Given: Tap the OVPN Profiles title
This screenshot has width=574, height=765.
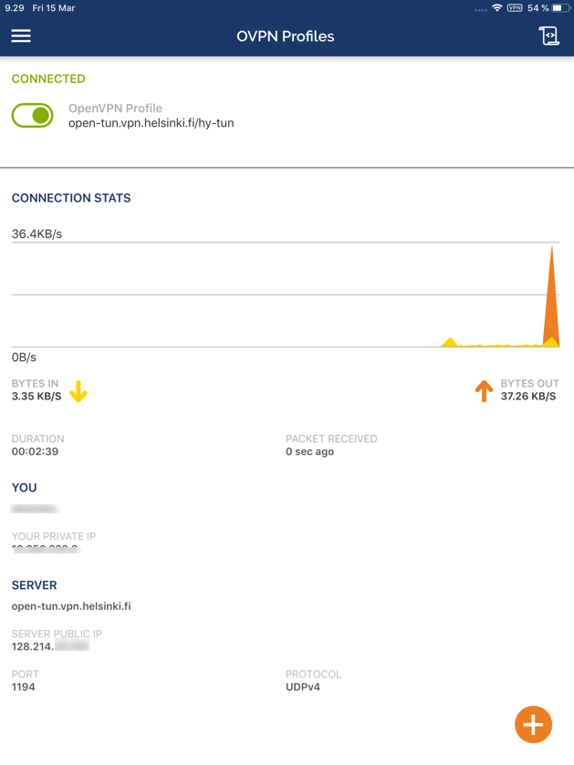Looking at the screenshot, I should [x=286, y=36].
